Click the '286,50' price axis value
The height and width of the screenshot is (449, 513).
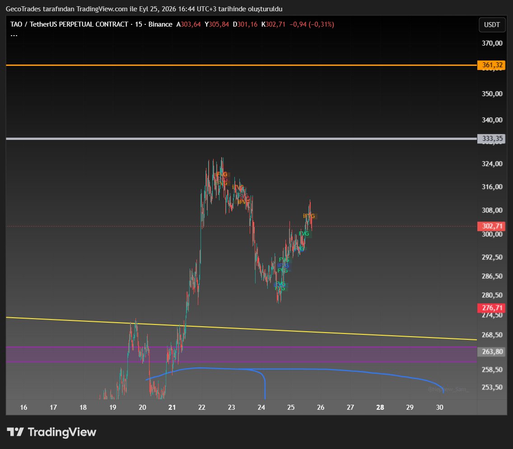pyautogui.click(x=492, y=276)
